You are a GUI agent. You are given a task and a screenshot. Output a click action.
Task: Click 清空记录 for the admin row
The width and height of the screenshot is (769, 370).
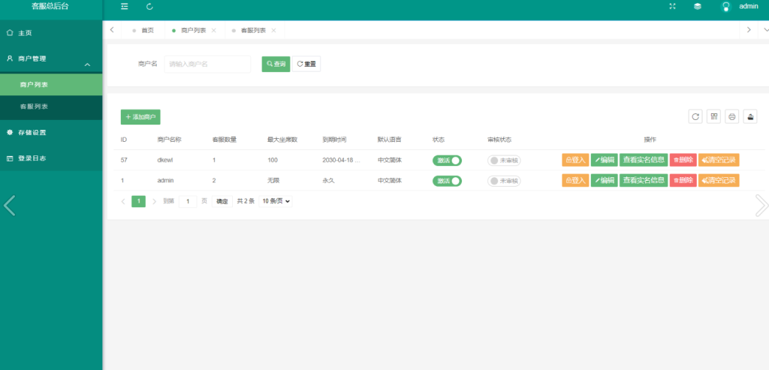click(719, 180)
